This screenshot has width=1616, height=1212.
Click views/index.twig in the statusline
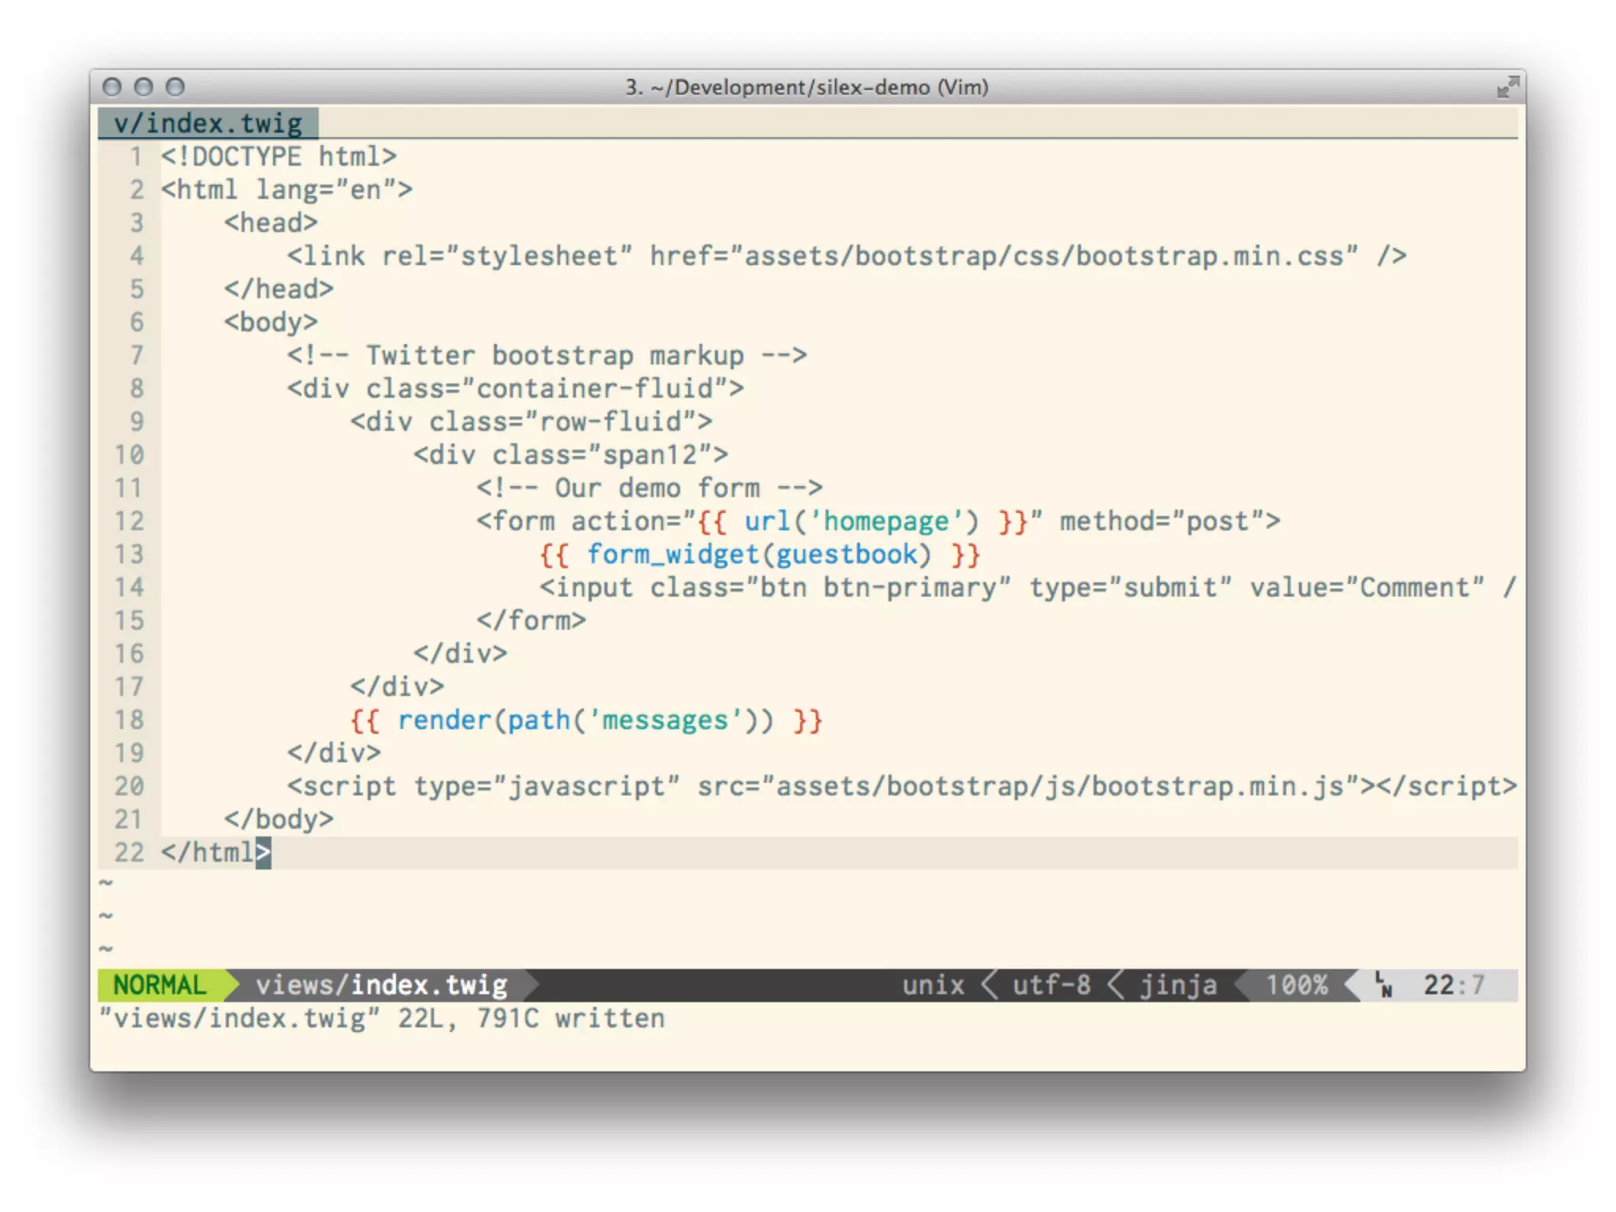coord(381,985)
